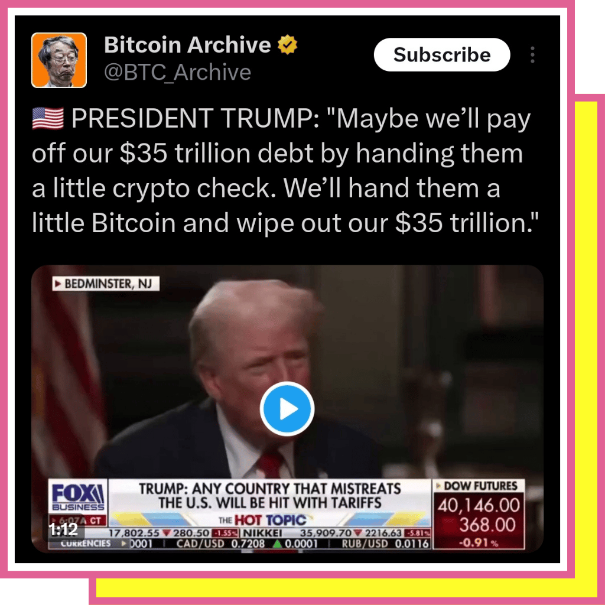Image resolution: width=605 pixels, height=605 pixels.
Task: Subscribe to Bitcoin Archive
Action: tap(442, 55)
